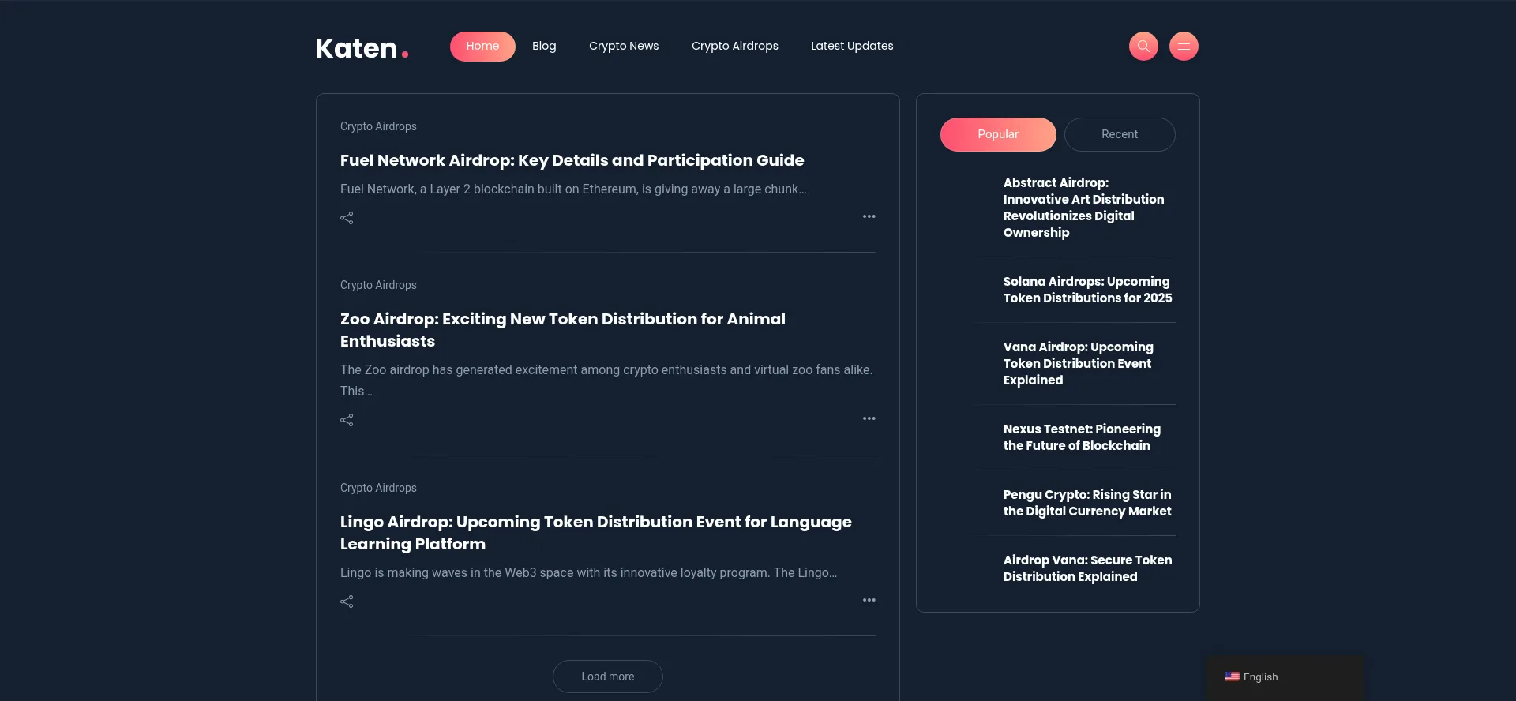This screenshot has width=1516, height=701.
Task: Share the Lingo Airdrop article
Action: [347, 602]
